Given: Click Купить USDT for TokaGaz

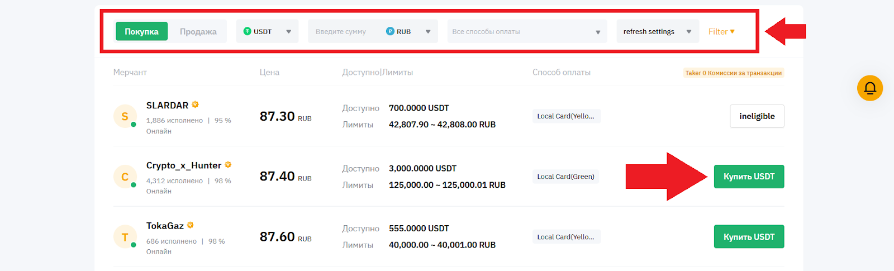Looking at the screenshot, I should [749, 237].
